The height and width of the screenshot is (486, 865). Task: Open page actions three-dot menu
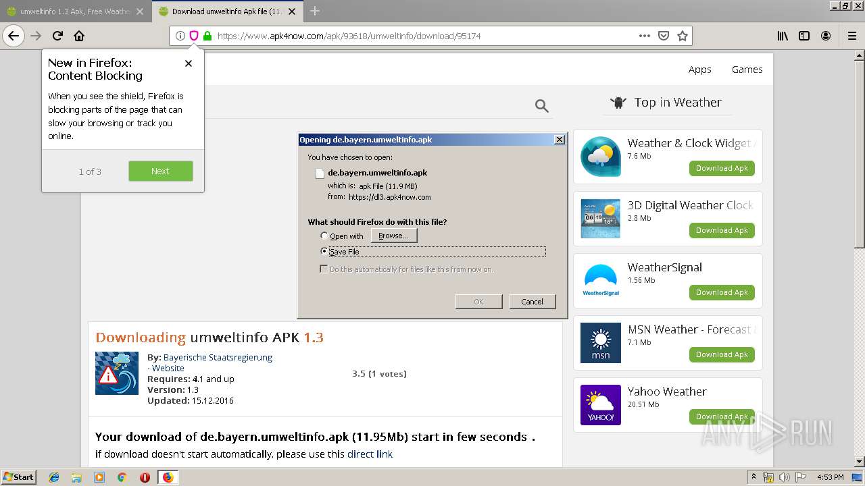(645, 36)
